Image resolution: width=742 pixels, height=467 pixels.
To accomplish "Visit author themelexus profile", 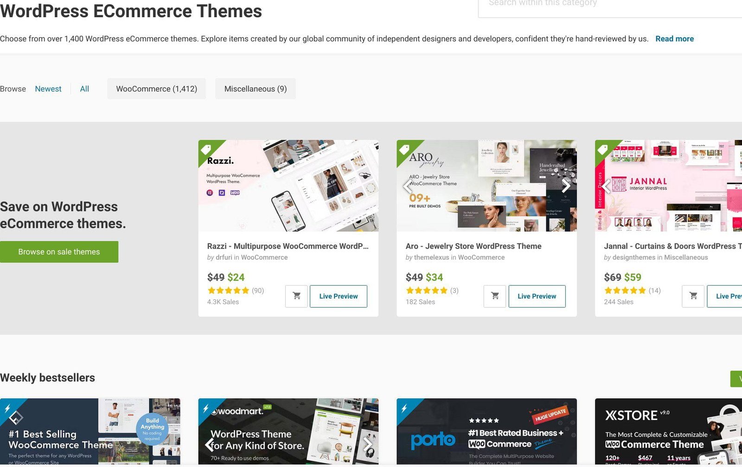I will tap(431, 257).
